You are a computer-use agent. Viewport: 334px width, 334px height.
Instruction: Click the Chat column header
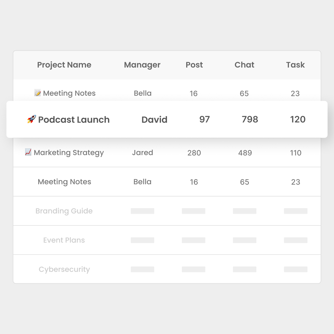(x=244, y=65)
